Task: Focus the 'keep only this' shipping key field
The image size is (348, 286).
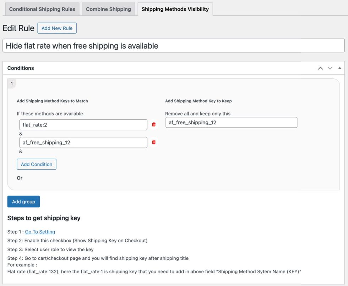Action: 231,122
